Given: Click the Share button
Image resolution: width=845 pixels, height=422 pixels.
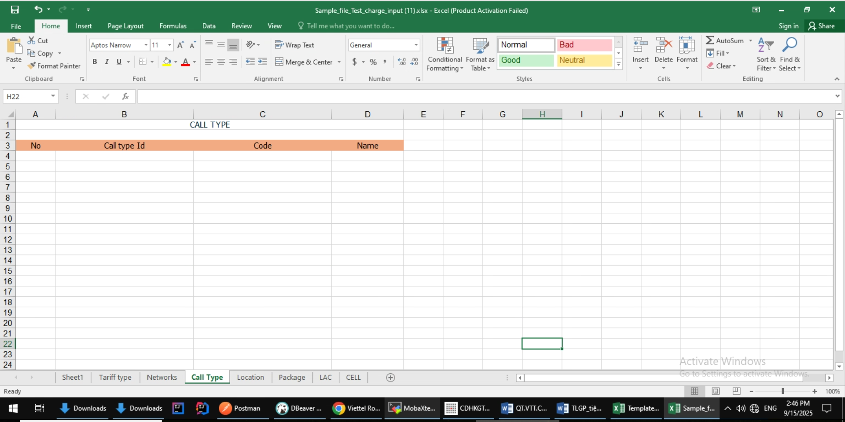Looking at the screenshot, I should point(821,26).
